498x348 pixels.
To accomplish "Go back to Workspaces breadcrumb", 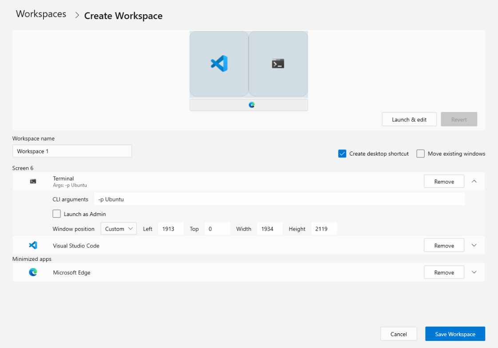I will [41, 14].
